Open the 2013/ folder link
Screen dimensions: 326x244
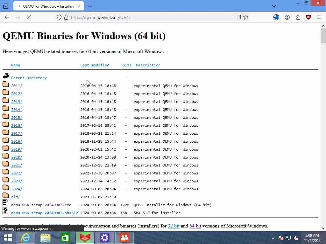(17, 102)
